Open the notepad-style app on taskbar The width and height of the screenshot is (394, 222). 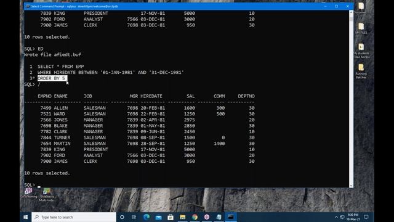[x=219, y=217]
